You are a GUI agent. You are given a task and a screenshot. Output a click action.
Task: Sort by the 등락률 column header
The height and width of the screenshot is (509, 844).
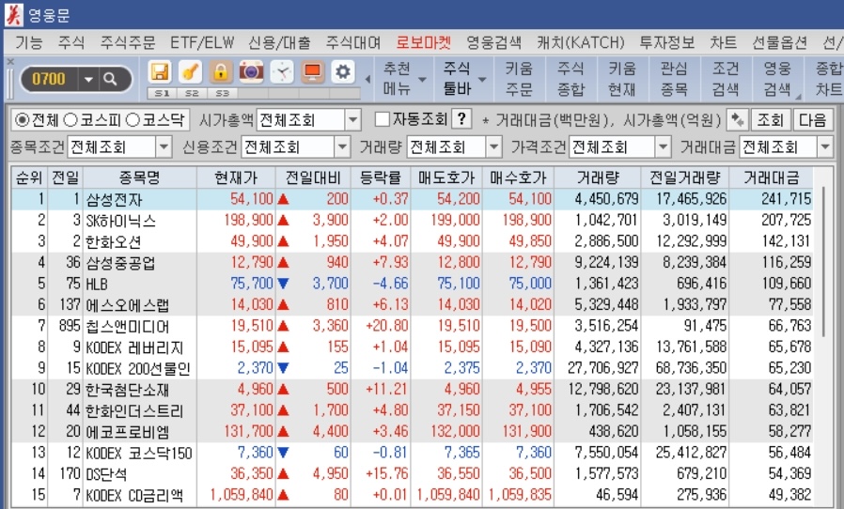[381, 177]
